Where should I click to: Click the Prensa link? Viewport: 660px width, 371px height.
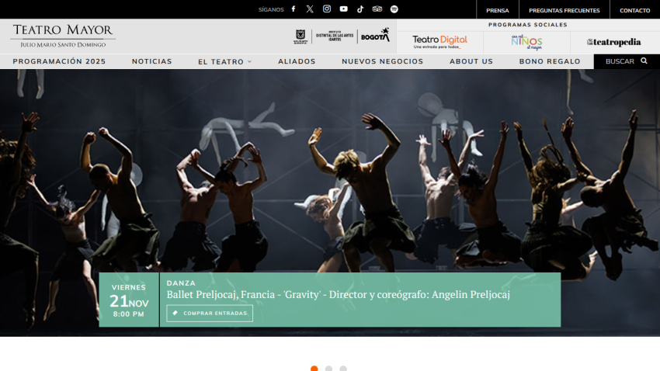tap(498, 10)
